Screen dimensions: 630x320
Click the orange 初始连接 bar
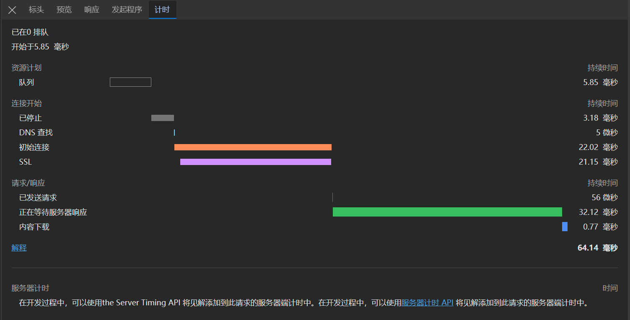click(253, 147)
